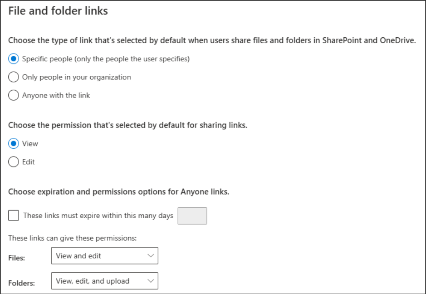Open the Folders permissions dropdown
426x294 pixels.
coord(104,281)
